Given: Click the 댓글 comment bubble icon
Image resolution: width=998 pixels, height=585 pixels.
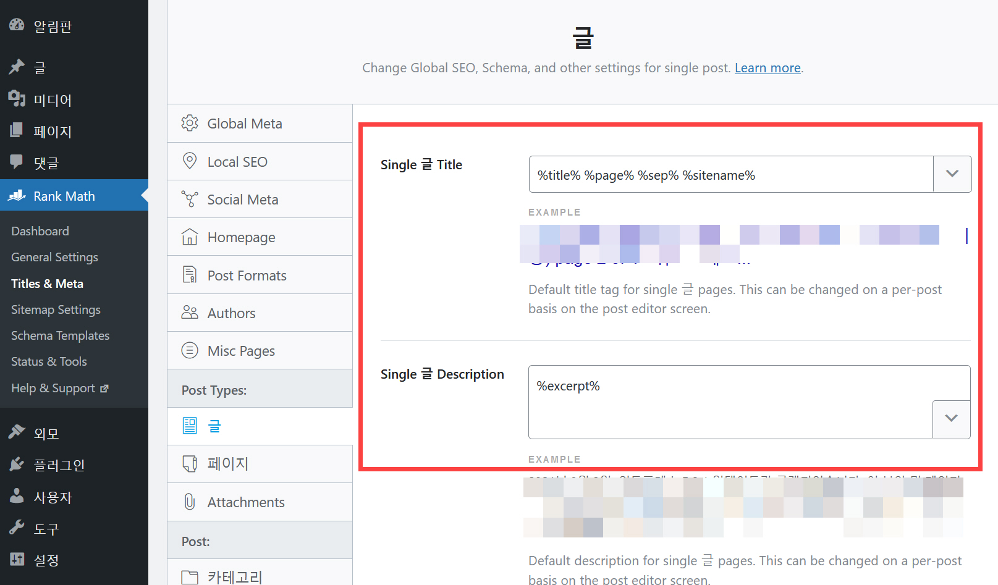Looking at the screenshot, I should tap(17, 162).
